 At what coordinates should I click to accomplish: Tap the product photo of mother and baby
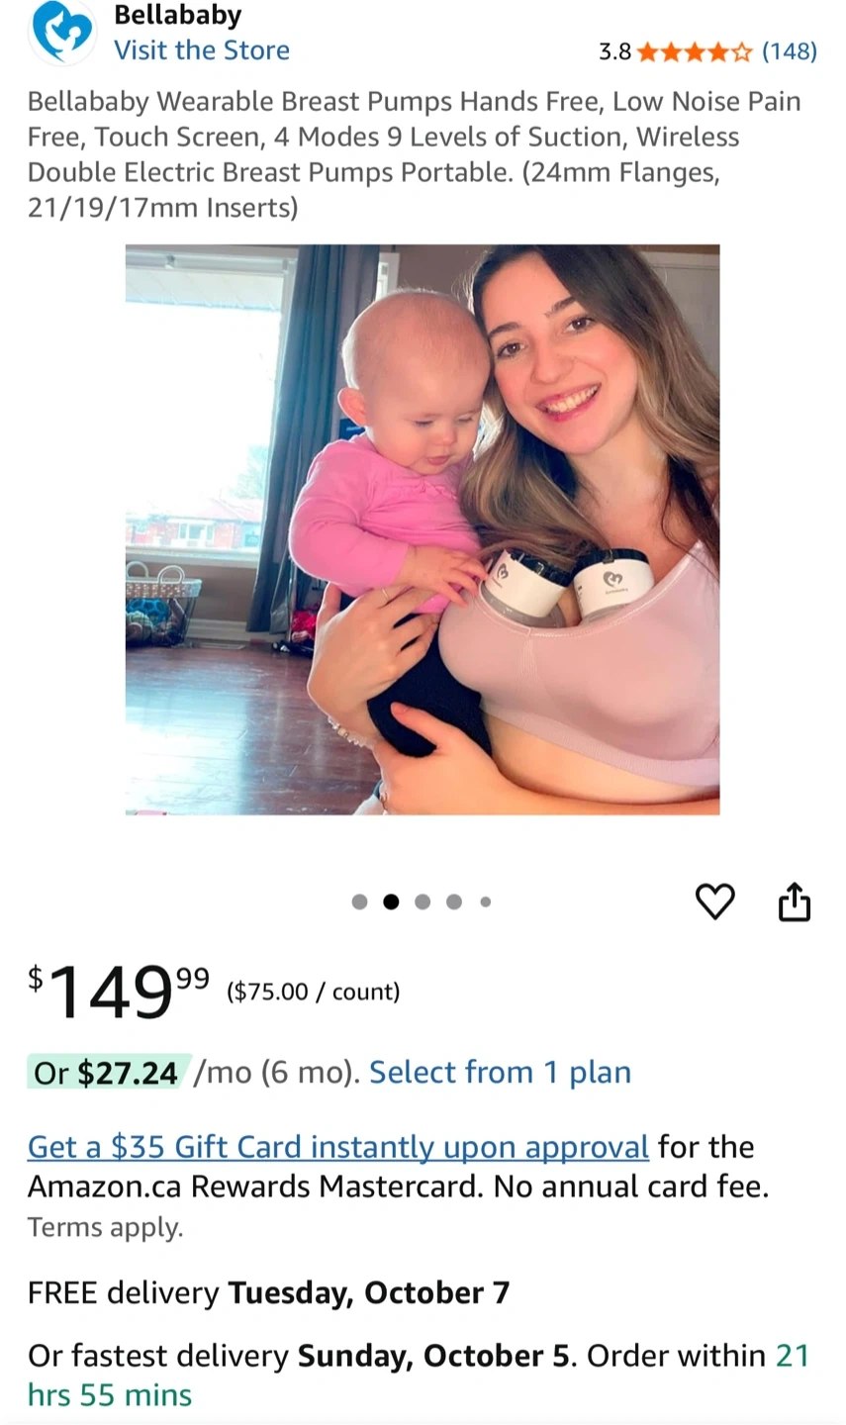pyautogui.click(x=423, y=529)
